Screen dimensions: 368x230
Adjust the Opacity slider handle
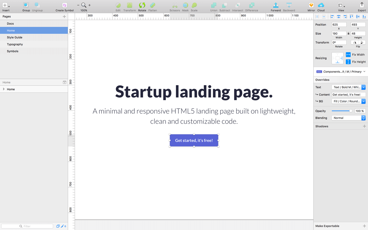(351, 111)
